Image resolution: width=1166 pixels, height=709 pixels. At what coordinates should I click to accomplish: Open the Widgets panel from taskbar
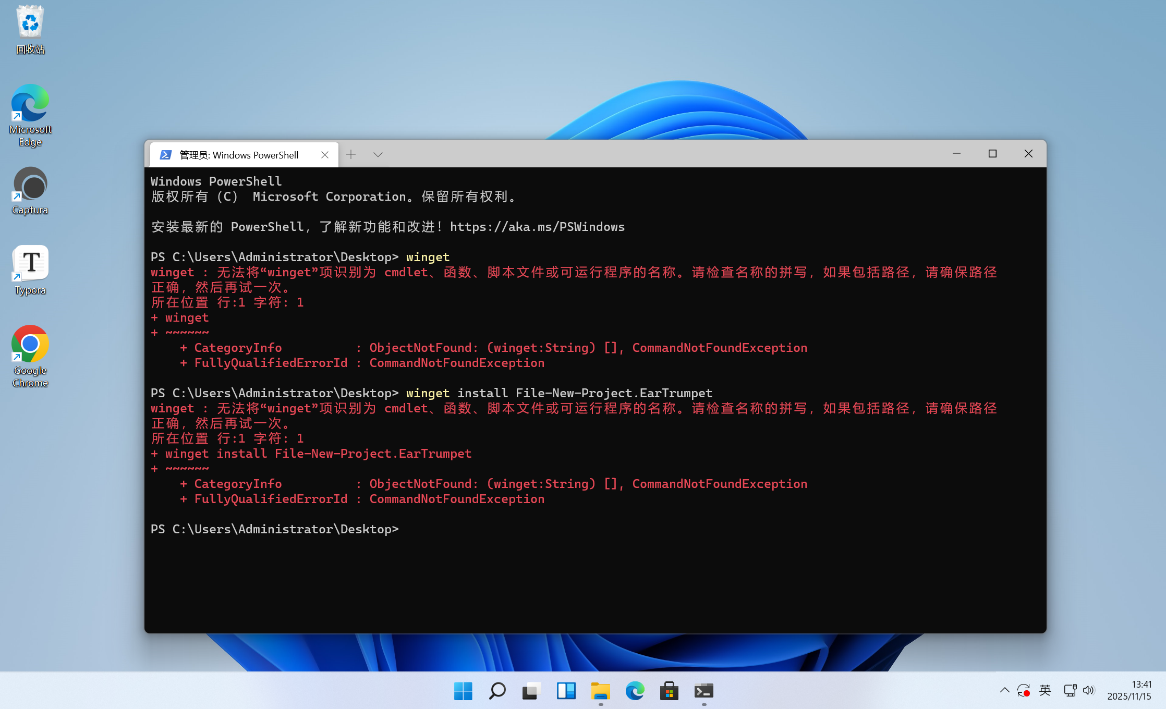[566, 691]
